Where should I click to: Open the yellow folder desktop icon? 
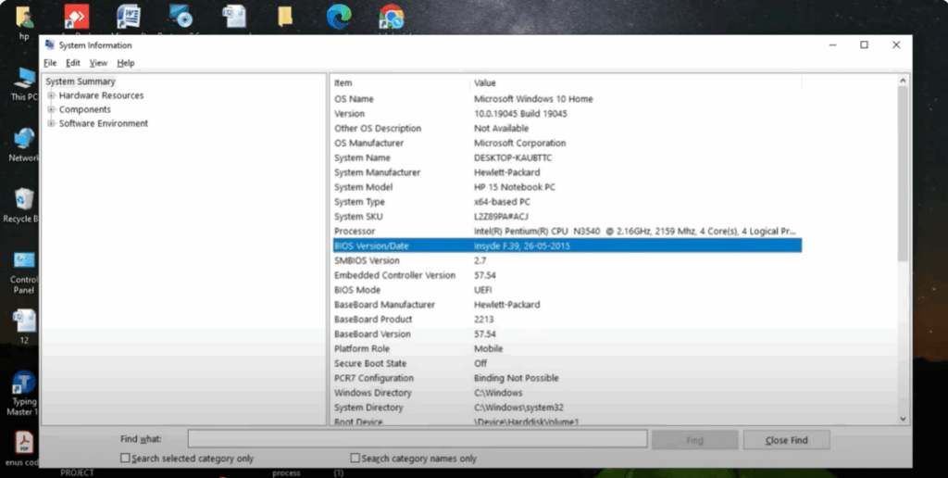[285, 17]
